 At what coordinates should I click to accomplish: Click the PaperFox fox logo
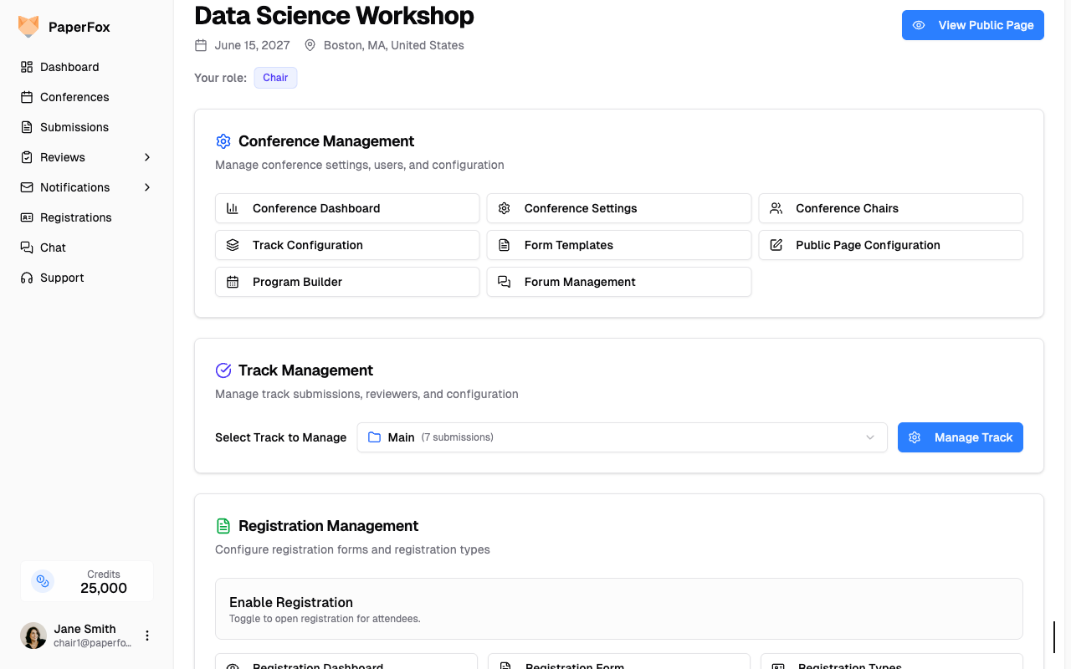(x=28, y=27)
